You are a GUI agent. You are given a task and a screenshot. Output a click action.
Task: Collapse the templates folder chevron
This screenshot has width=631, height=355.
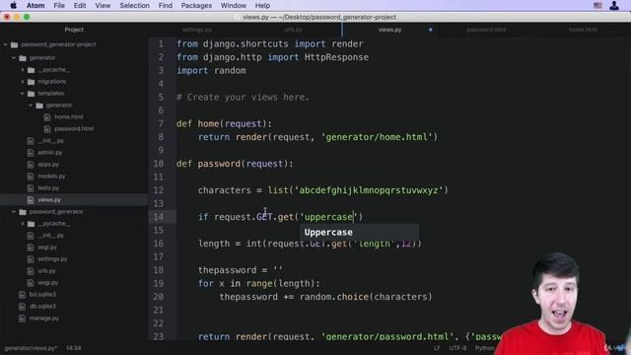click(23, 94)
